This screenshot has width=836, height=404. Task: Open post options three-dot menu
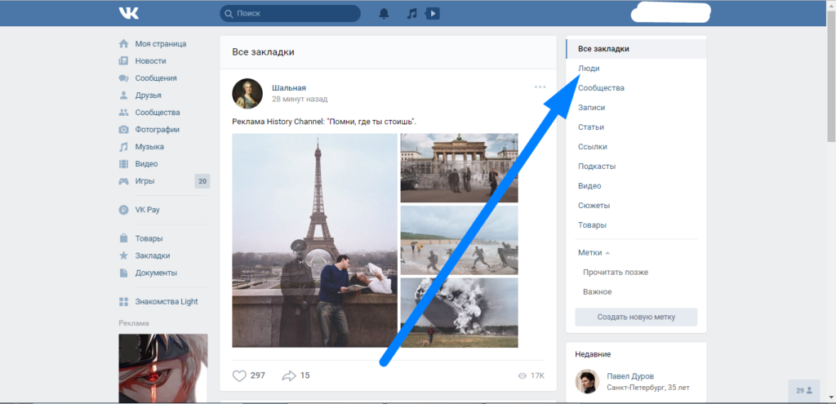(540, 87)
